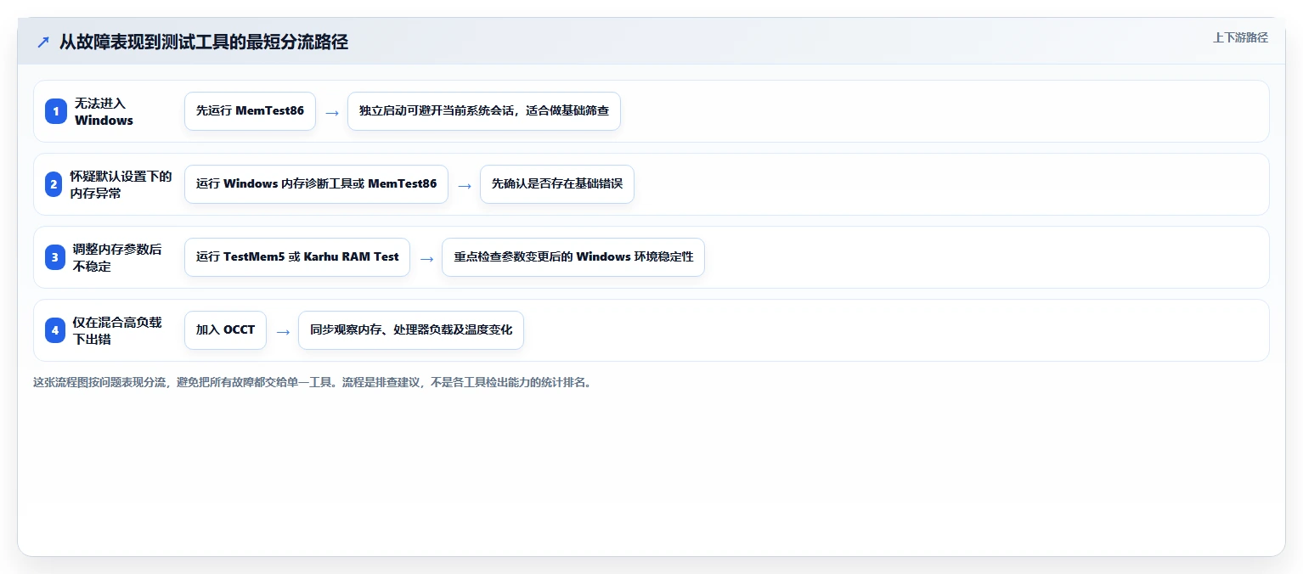
Task: Click the footnote starting 这张流程图按问题表现分流
Action: click(312, 382)
